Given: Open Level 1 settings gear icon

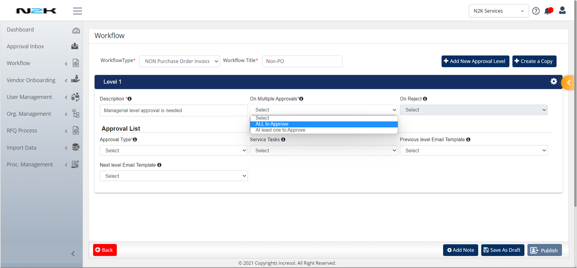Looking at the screenshot, I should pyautogui.click(x=554, y=81).
